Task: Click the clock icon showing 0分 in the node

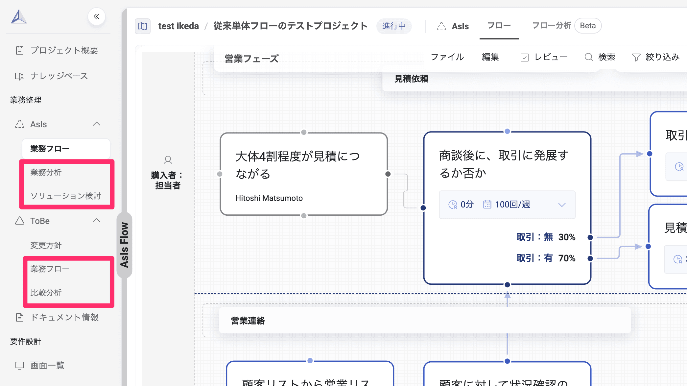Action: (x=454, y=204)
